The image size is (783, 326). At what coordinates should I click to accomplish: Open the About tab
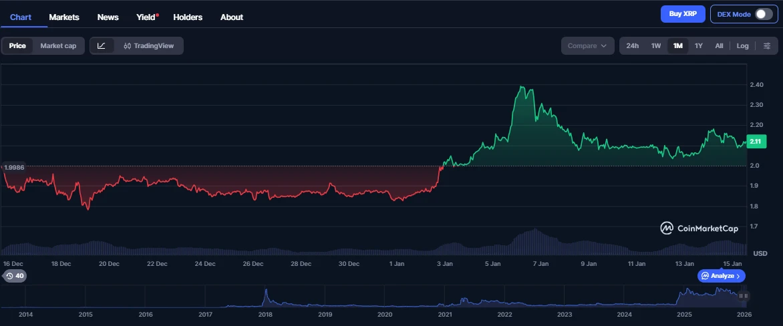[232, 17]
